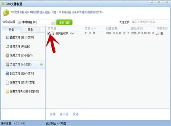Click the green arrow beside 文档文件
Screen dimensions: 171x126
[x=41, y=65]
